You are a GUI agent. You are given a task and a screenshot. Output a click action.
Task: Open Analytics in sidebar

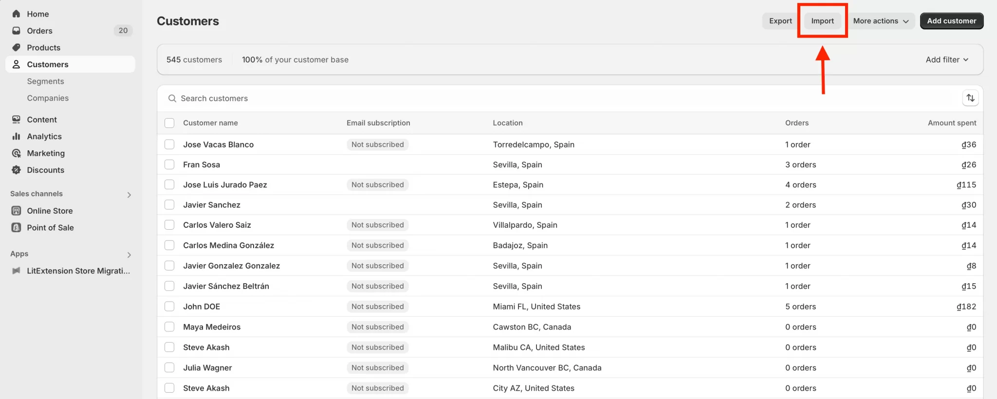44,136
